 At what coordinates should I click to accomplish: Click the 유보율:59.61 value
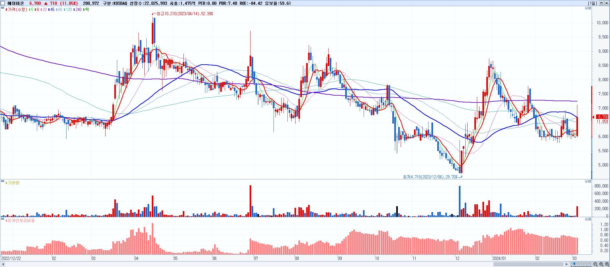pos(278,3)
